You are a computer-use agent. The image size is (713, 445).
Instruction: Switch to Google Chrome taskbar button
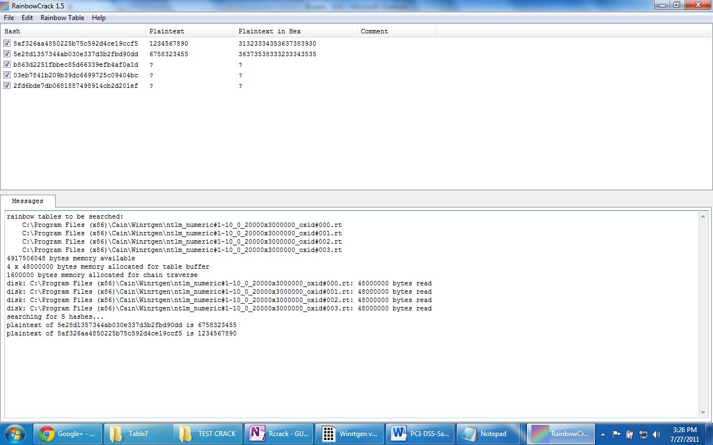tap(68, 433)
